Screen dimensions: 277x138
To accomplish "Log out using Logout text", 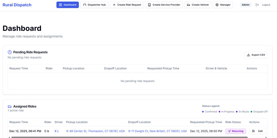I will click(266, 5).
